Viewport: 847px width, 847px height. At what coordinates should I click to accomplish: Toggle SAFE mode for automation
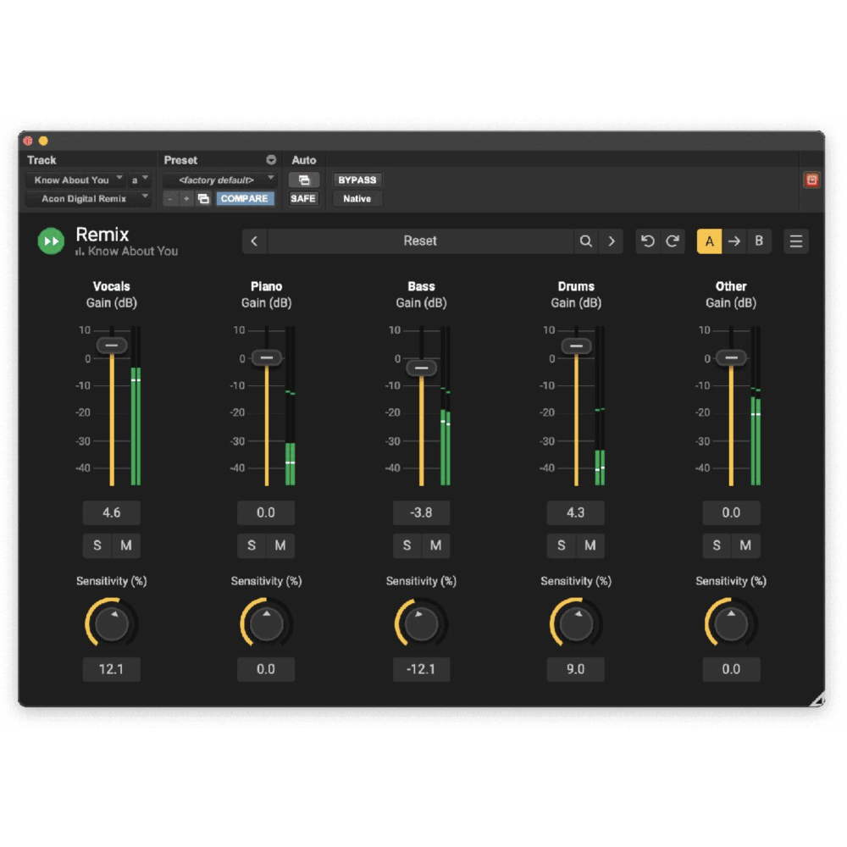click(302, 198)
